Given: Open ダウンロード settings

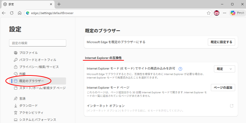Looking at the screenshot, I should [38, 105].
